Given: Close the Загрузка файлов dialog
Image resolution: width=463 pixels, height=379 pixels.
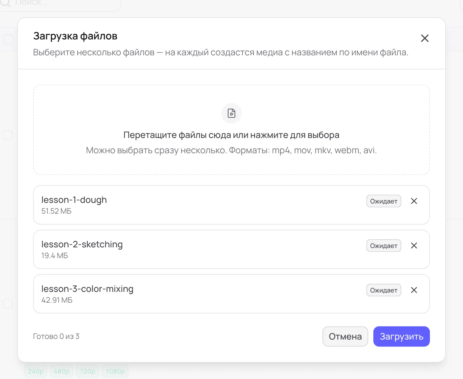Looking at the screenshot, I should (425, 38).
